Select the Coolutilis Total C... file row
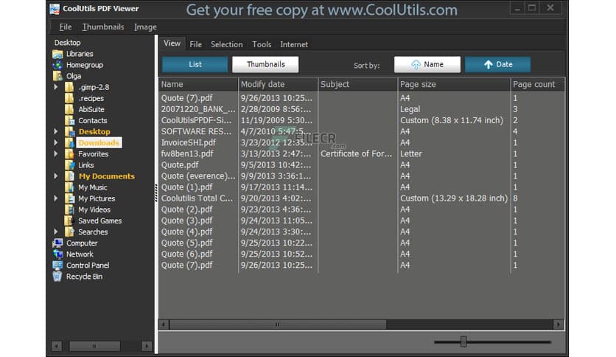616x357 pixels. 362,198
